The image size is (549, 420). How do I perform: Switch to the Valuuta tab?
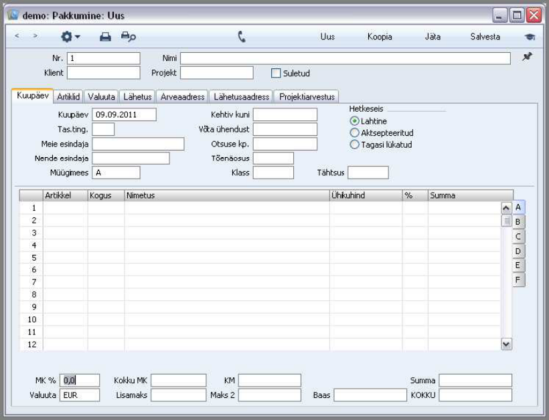click(x=102, y=97)
